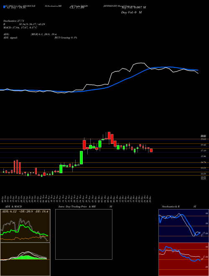Click the '12 Day = 18.16' SMA value
Image resolution: width=209 pixels, height=276 pixels.
16,8
